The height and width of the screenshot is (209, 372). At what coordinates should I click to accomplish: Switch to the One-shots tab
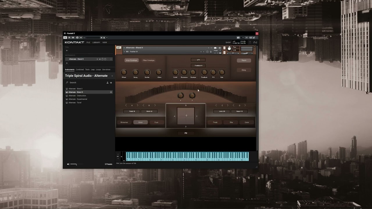click(x=106, y=70)
